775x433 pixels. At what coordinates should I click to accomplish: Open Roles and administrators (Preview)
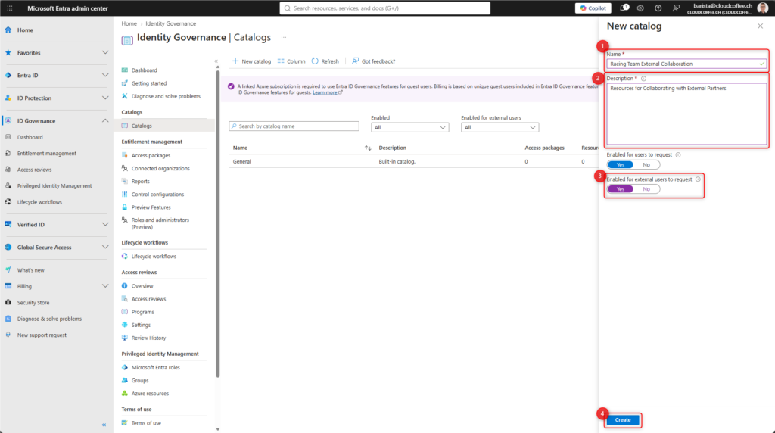coord(160,223)
